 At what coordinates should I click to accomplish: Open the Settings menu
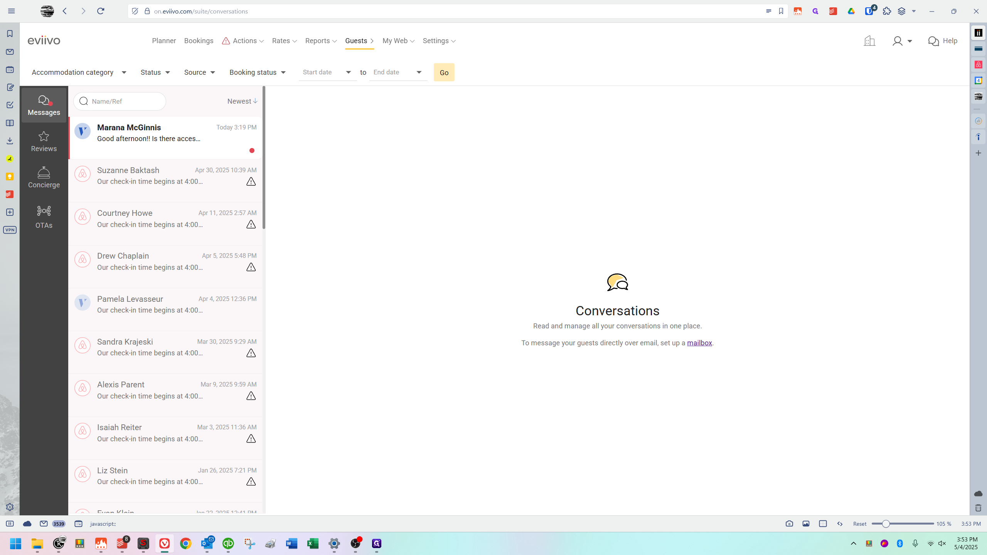pyautogui.click(x=439, y=41)
